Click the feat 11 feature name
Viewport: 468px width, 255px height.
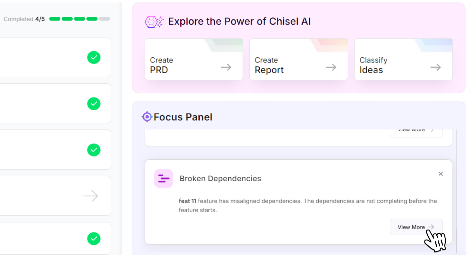coord(187,201)
